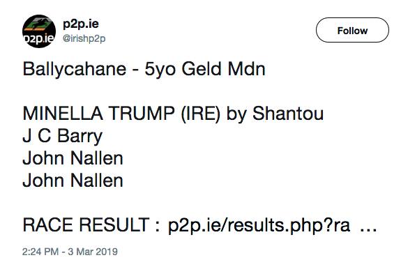Viewport: 401px width, 260px height.
Task: Click the second John Nallen line
Action: 73,181
